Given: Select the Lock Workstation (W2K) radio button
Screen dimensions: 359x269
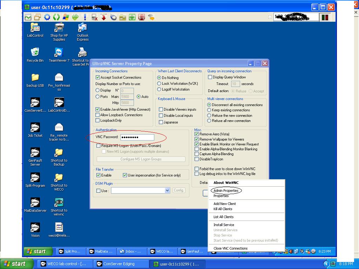Looking at the screenshot, I should pyautogui.click(x=159, y=83).
